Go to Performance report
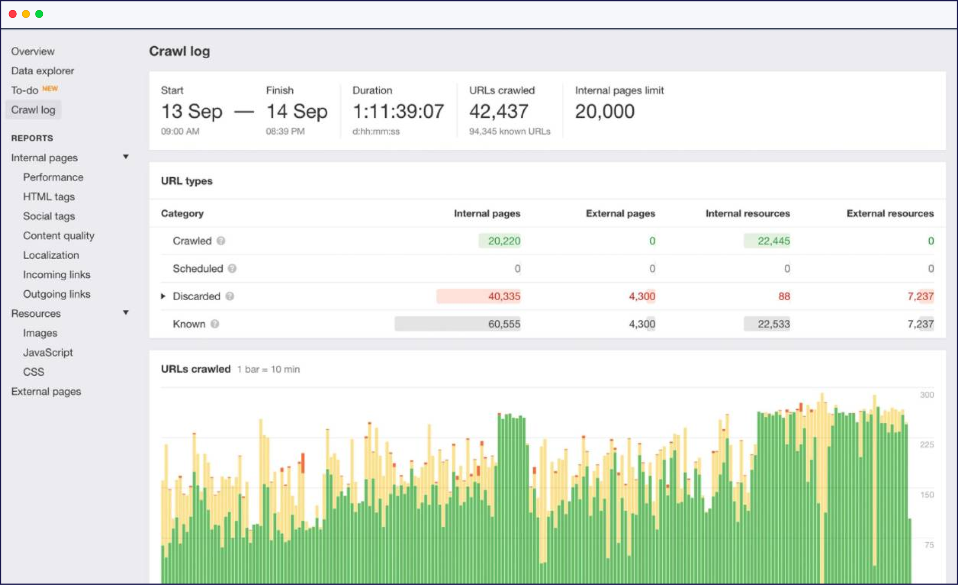 (x=53, y=177)
